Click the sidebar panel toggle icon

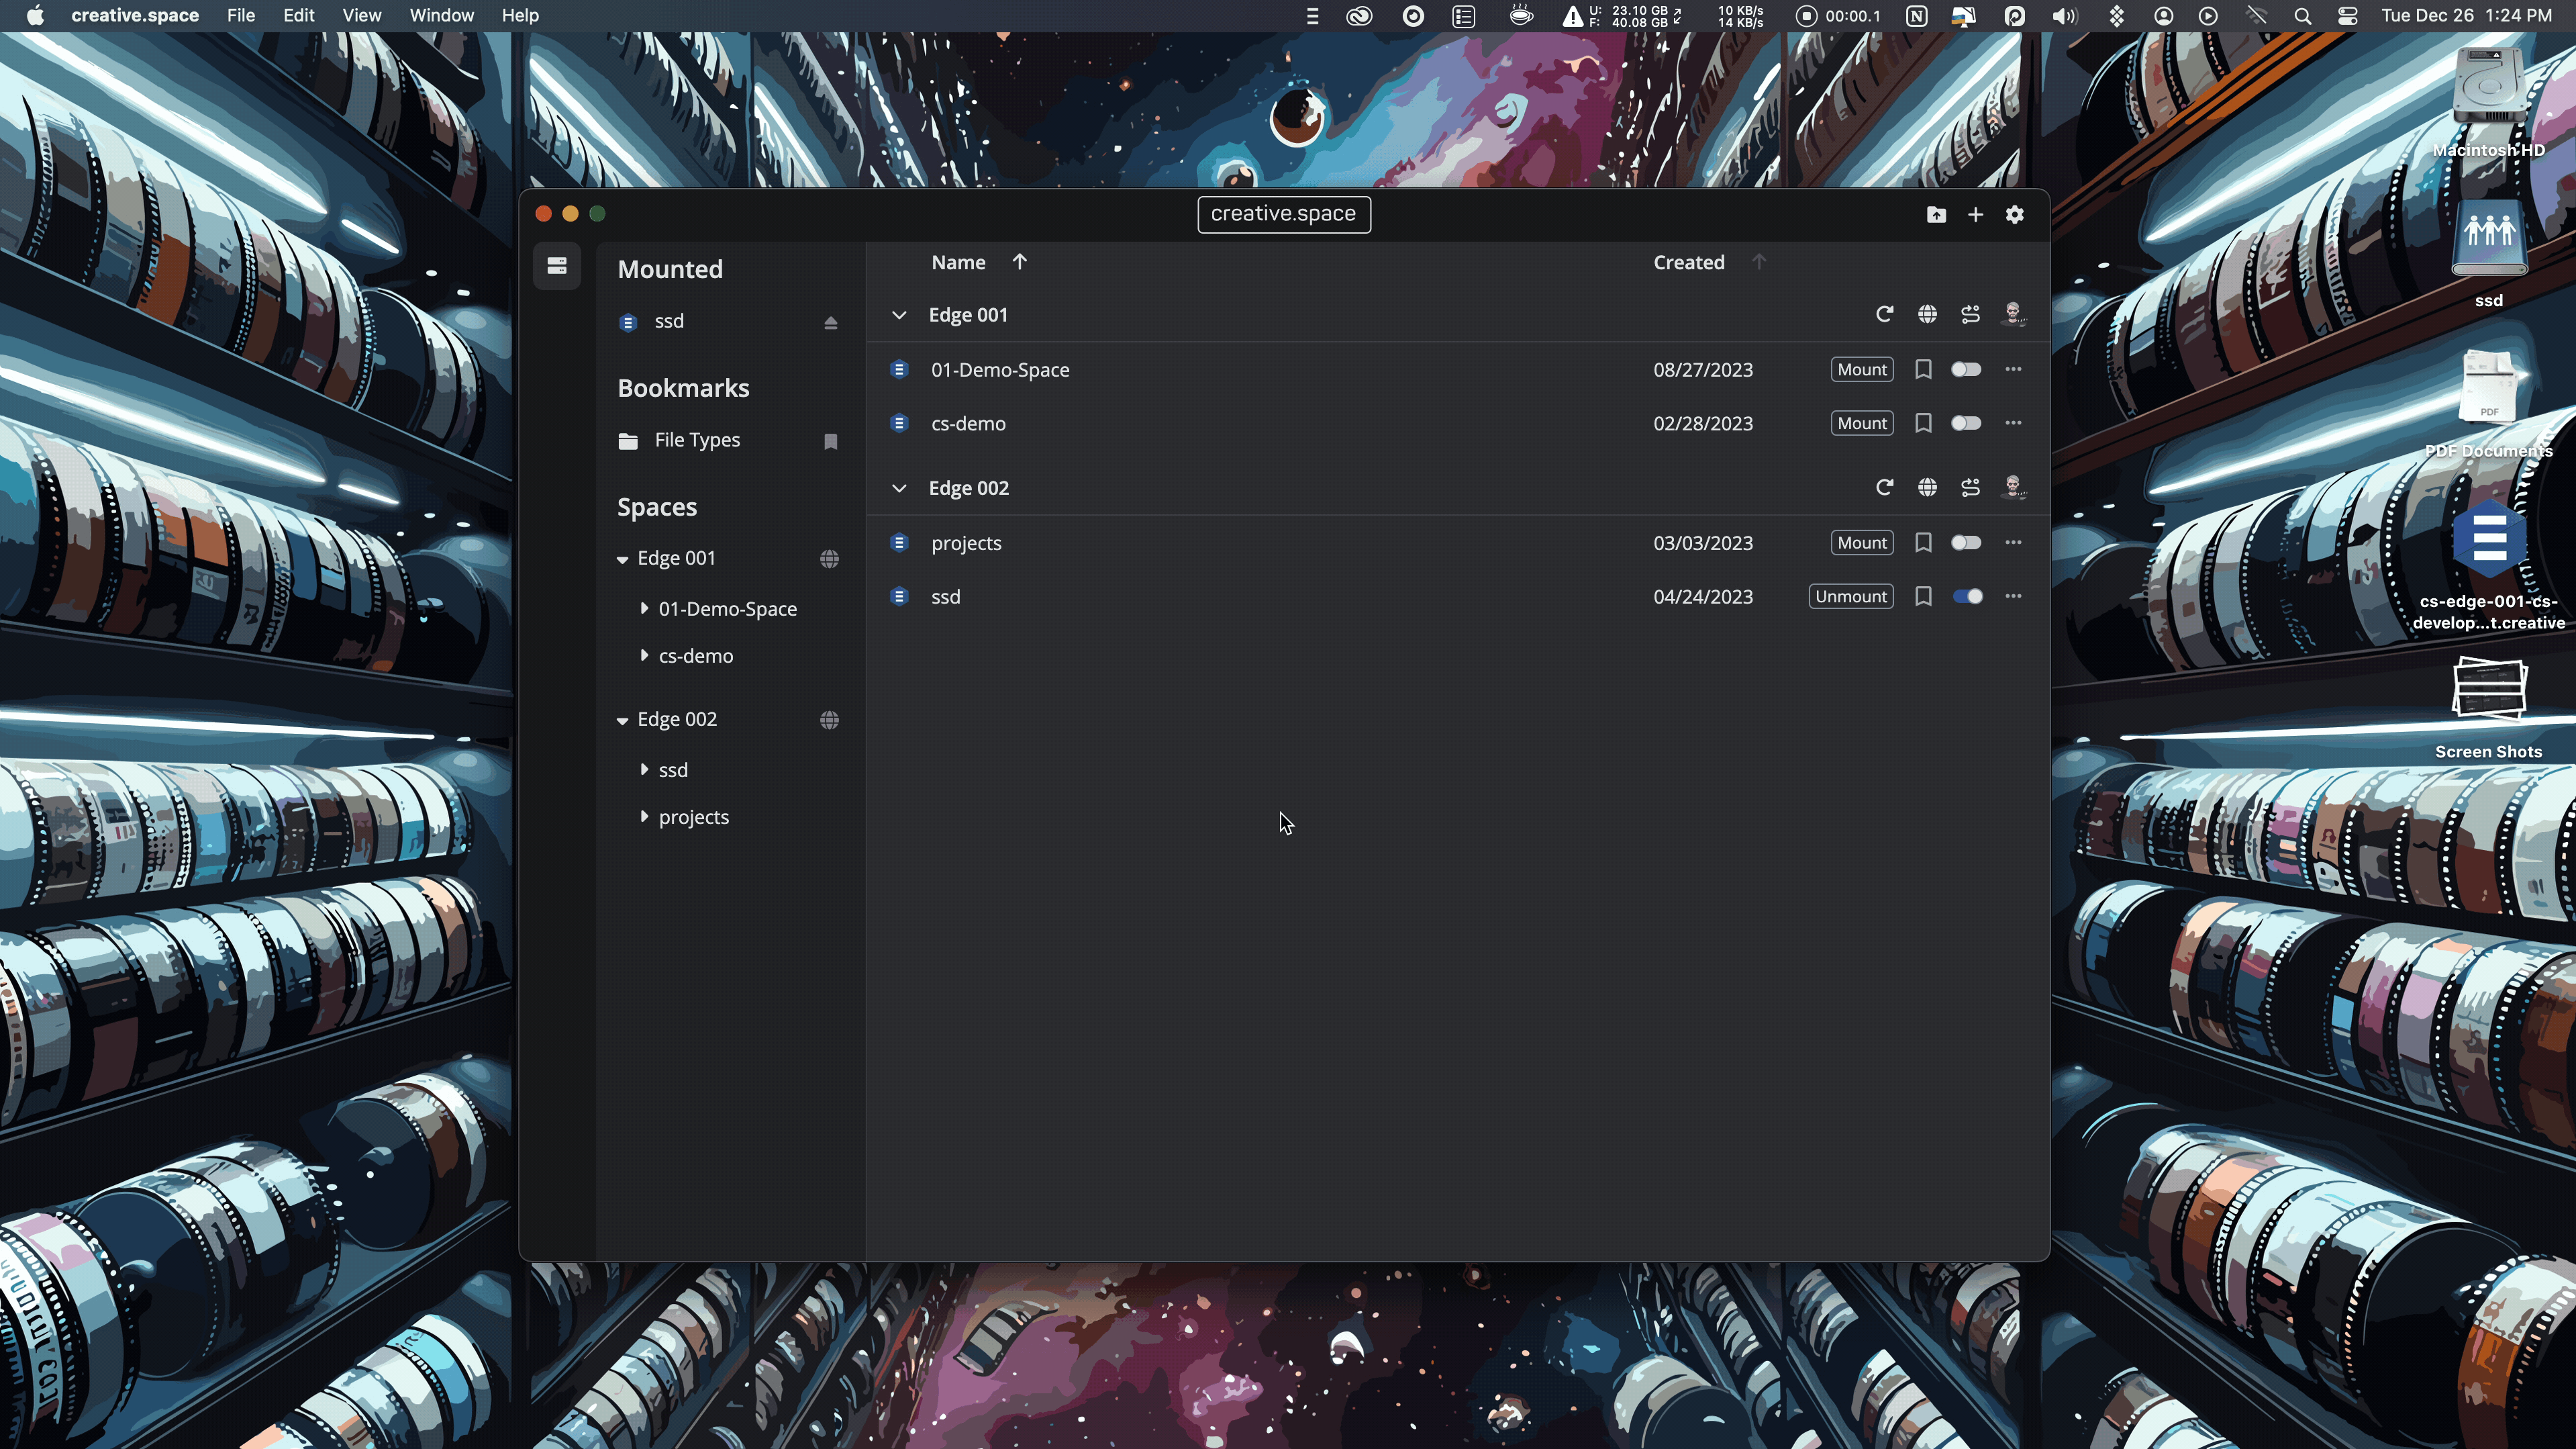[x=557, y=265]
